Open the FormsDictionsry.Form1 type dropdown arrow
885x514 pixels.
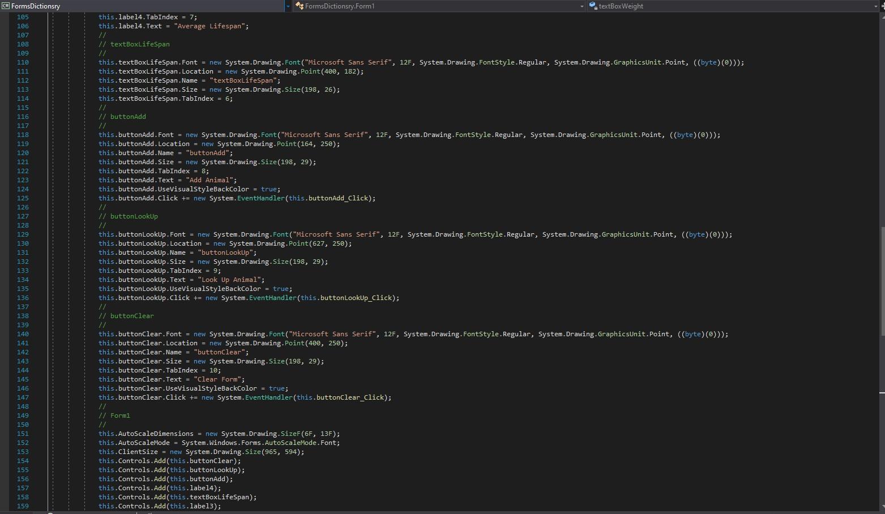click(x=582, y=6)
